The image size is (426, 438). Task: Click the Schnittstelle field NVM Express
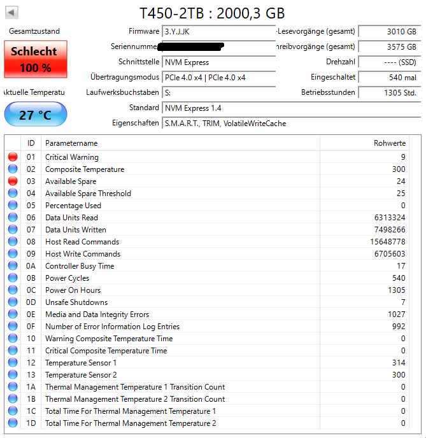click(x=218, y=62)
